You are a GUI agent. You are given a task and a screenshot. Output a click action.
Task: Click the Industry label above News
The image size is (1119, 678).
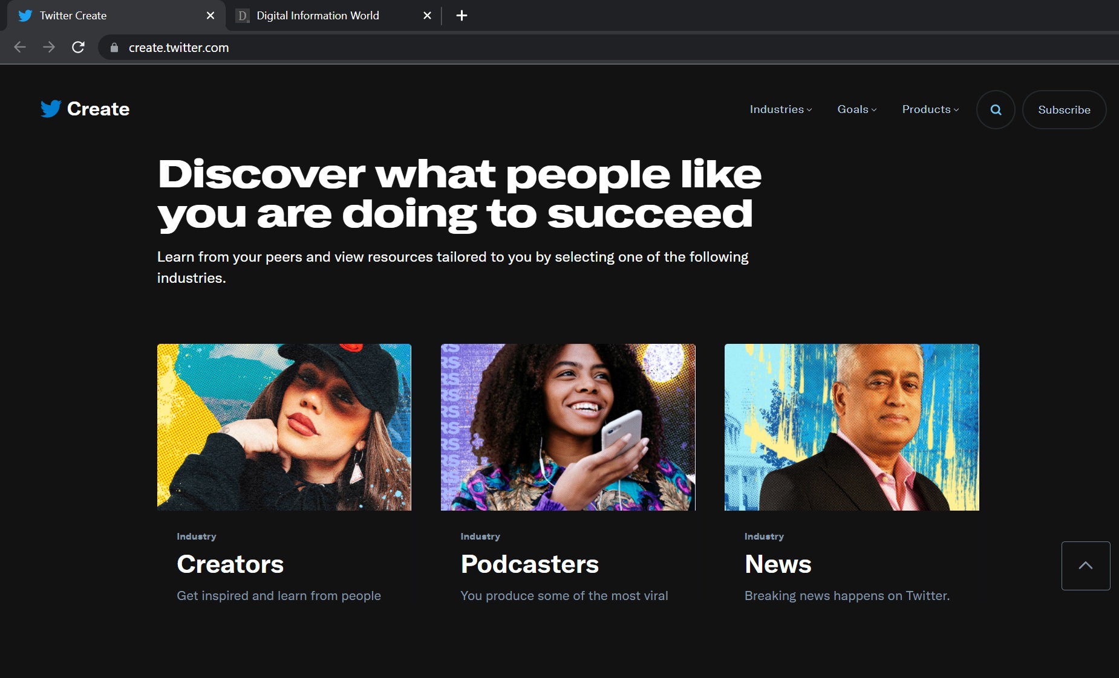[x=764, y=537]
